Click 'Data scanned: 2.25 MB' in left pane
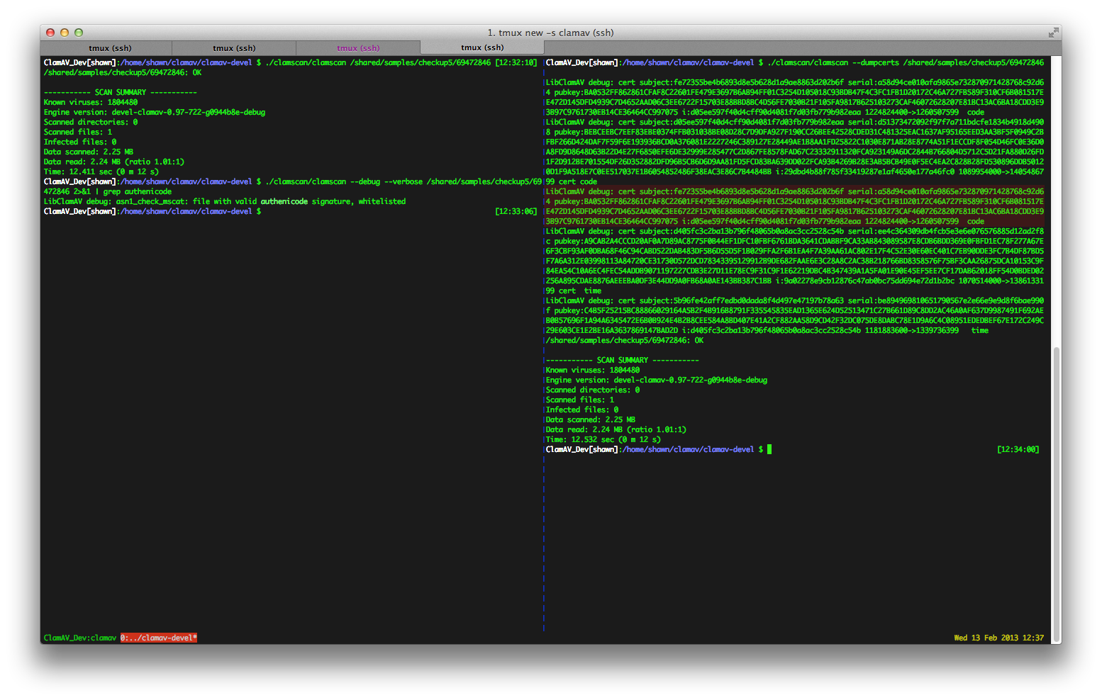 (89, 152)
